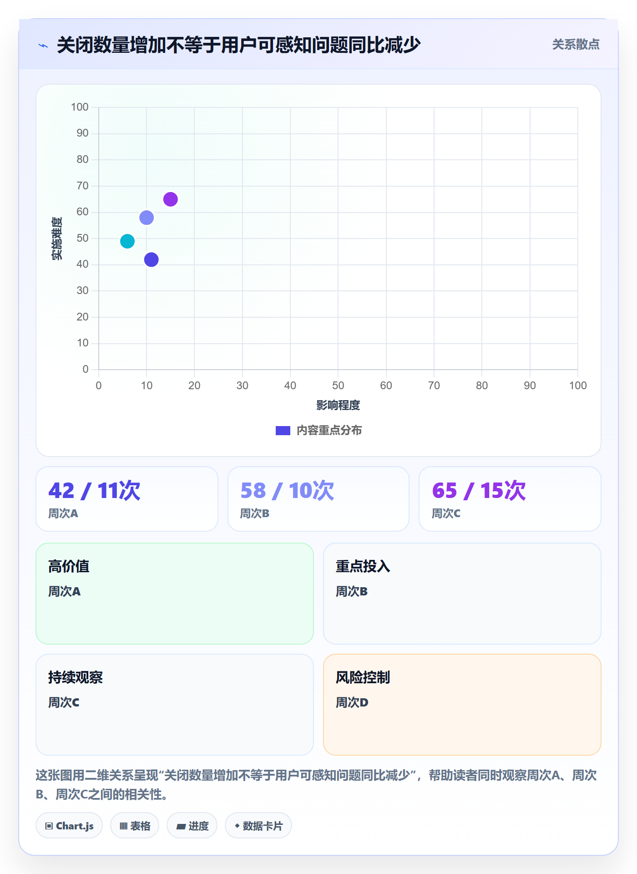Click the 内容重点分布 legend label
This screenshot has height=874, width=637.
(x=329, y=431)
